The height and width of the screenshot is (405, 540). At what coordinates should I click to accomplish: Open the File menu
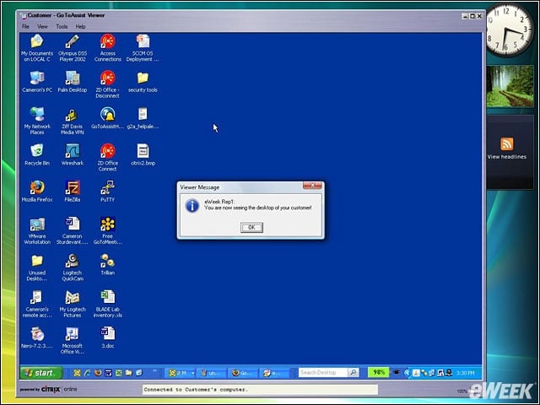pos(25,26)
